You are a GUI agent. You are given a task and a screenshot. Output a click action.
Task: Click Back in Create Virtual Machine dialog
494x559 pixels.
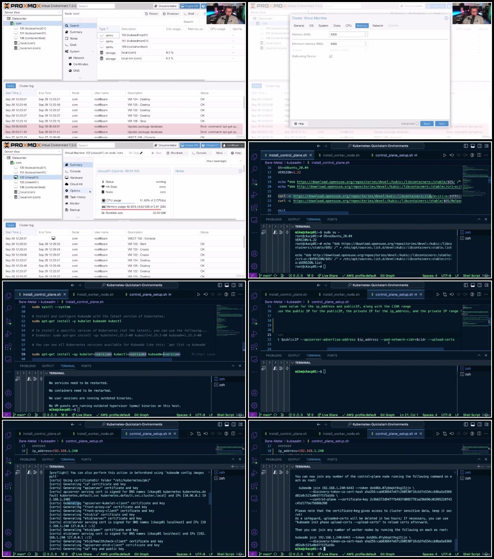[427, 124]
